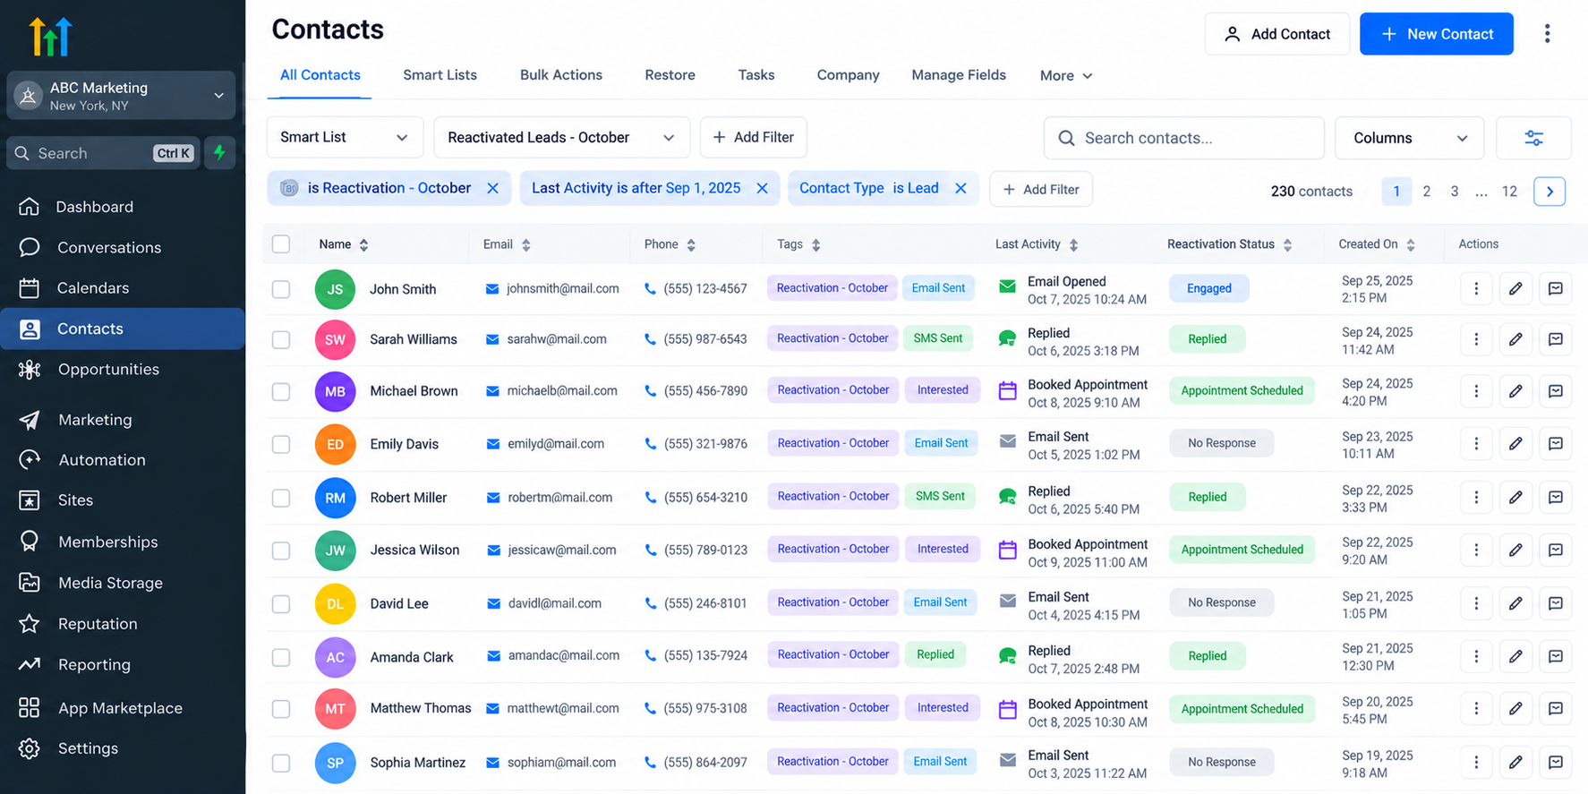This screenshot has width=1588, height=794.
Task: Go to page 2 of contacts
Action: pos(1427,192)
